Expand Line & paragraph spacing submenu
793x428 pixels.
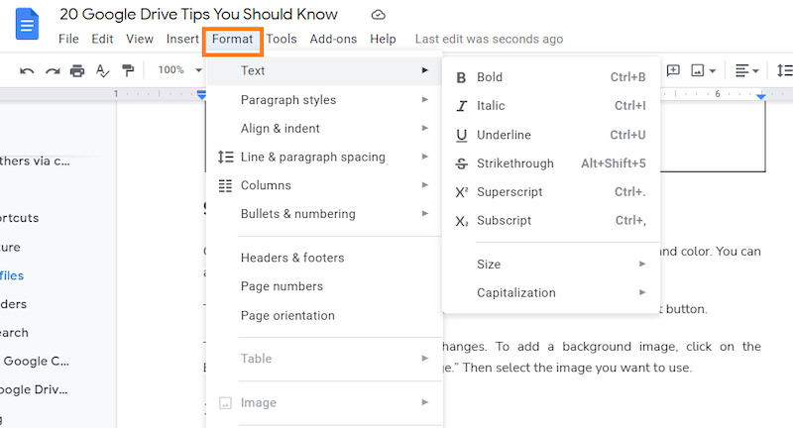click(x=324, y=157)
